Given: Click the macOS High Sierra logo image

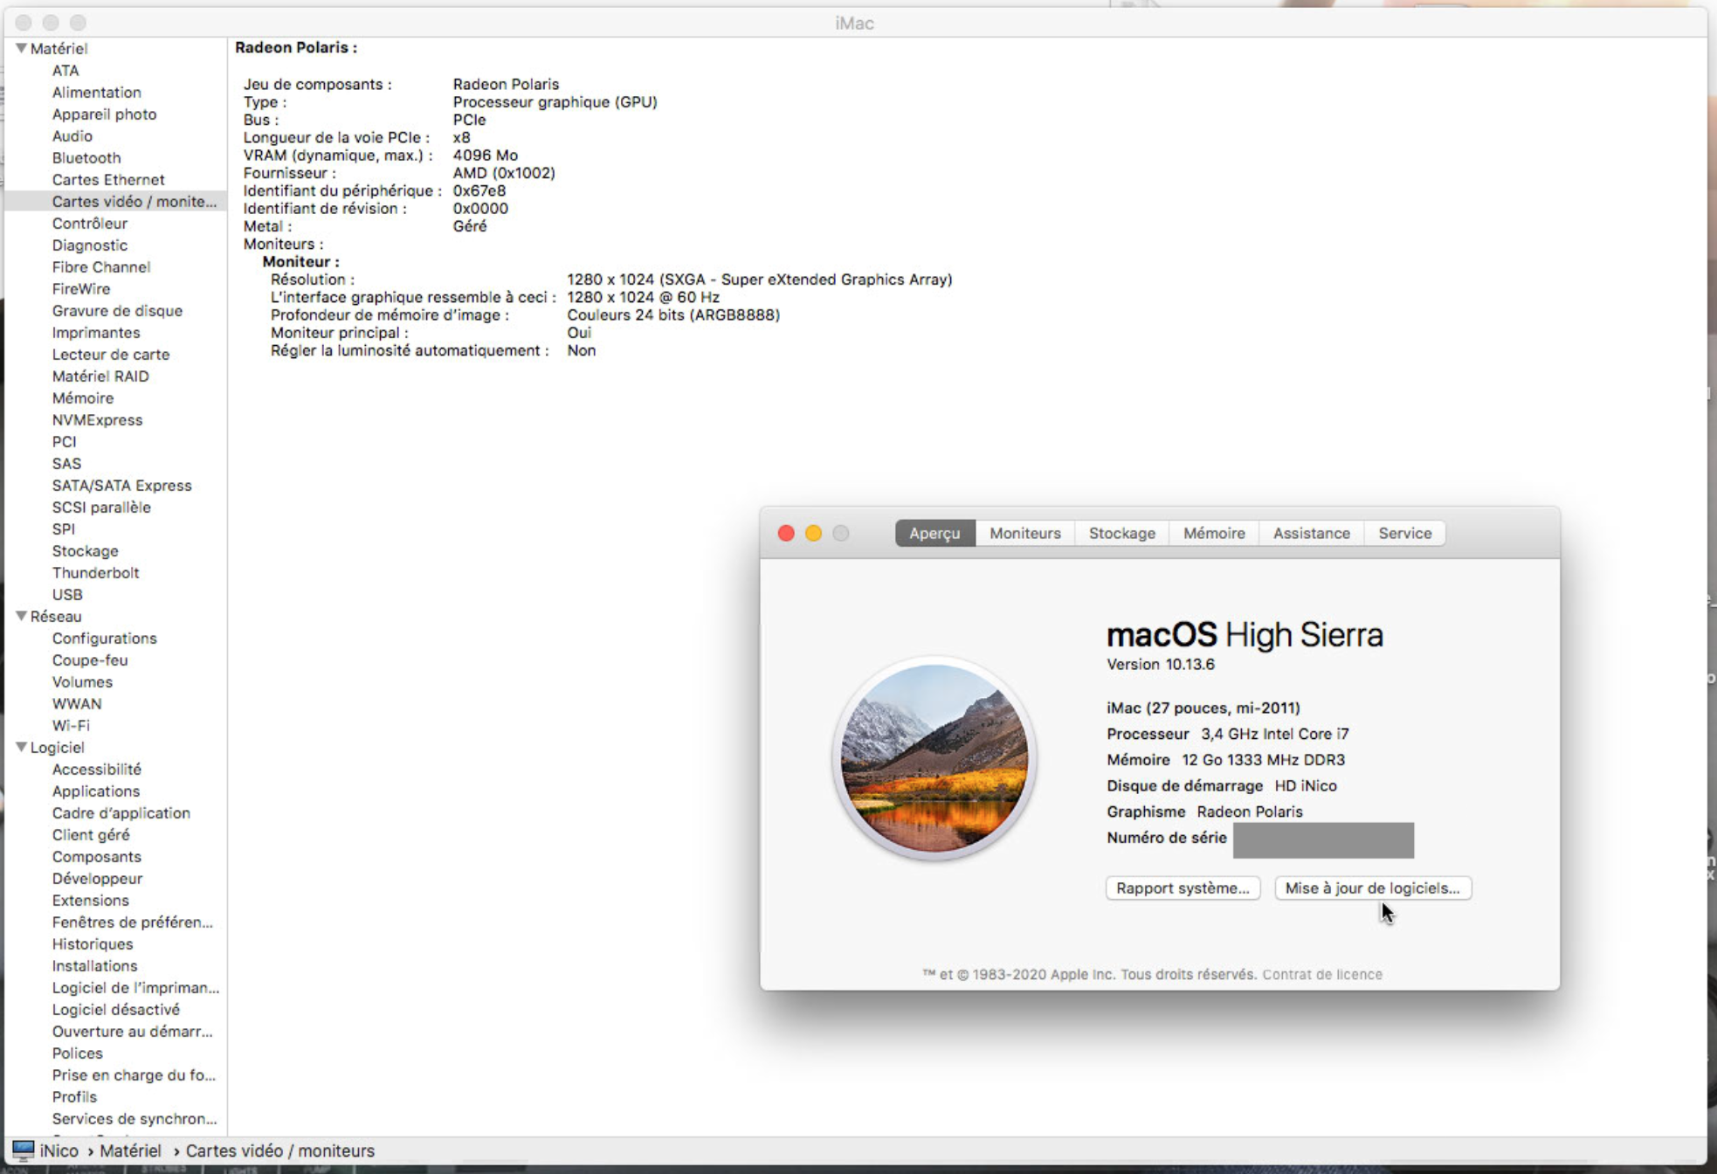Looking at the screenshot, I should click(x=934, y=758).
